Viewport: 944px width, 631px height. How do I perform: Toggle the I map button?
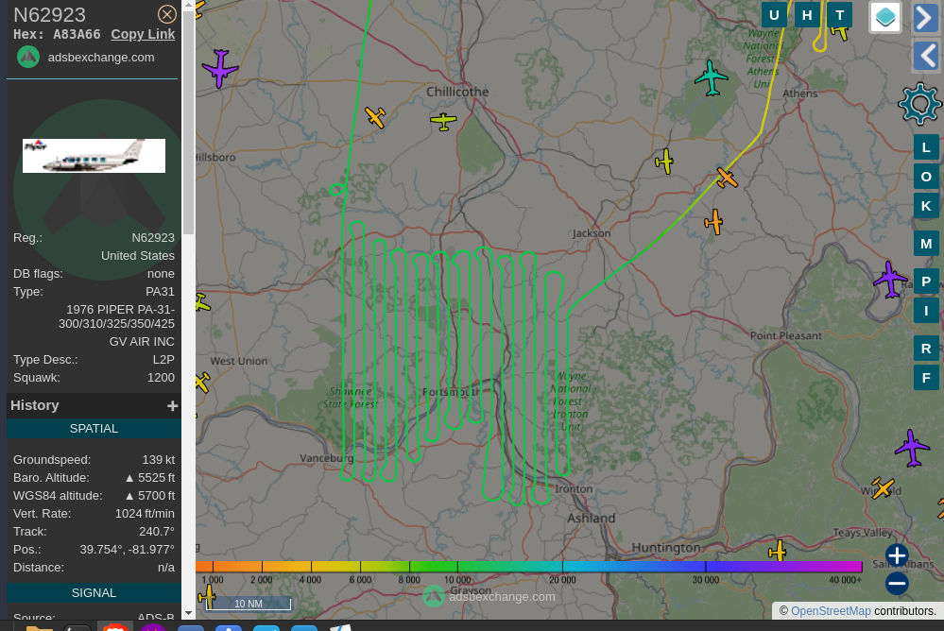(926, 311)
